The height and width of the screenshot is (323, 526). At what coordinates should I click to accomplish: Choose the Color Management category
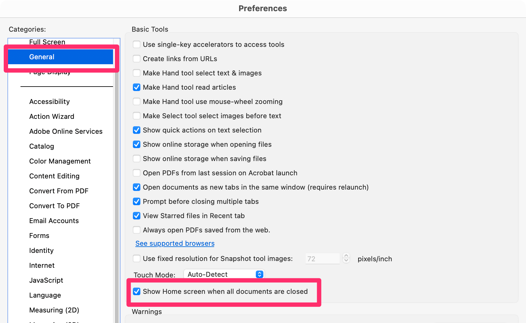[60, 161]
